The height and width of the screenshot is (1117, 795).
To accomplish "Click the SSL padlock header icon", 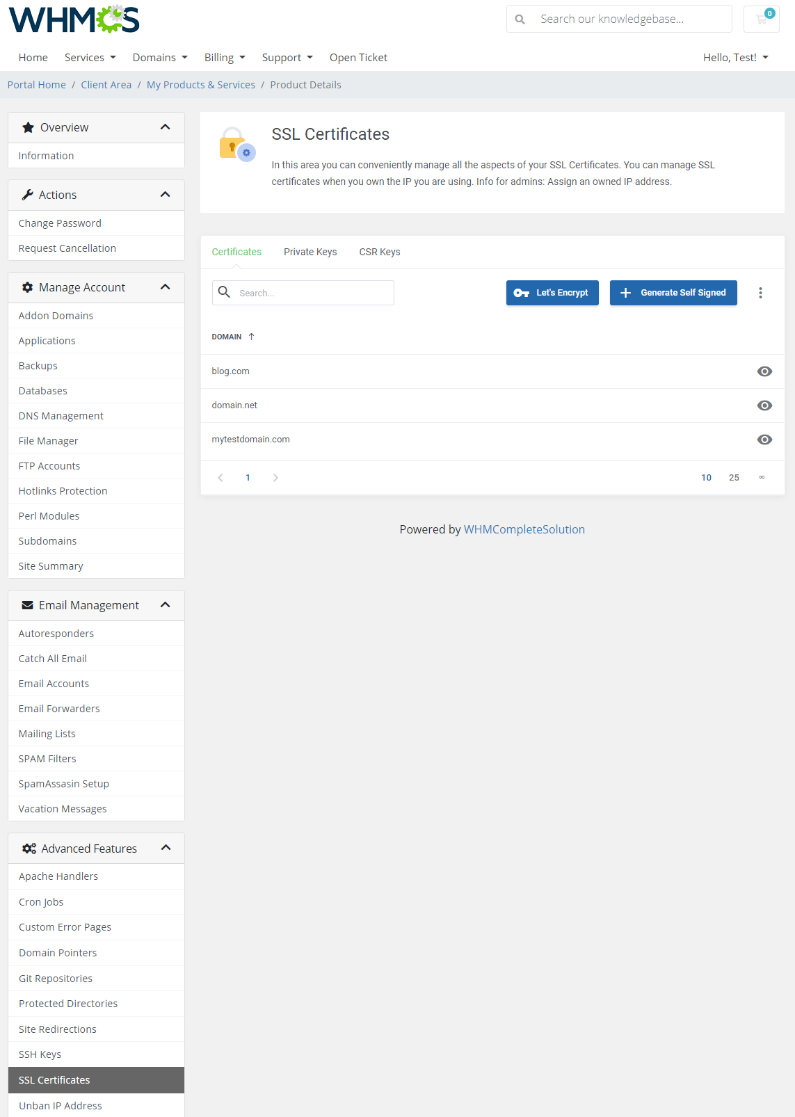I will [x=237, y=144].
